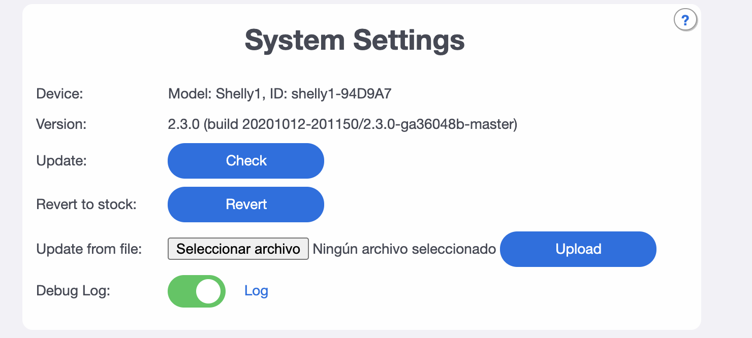752x338 pixels.
Task: Check for firmware updates
Action: 246,161
